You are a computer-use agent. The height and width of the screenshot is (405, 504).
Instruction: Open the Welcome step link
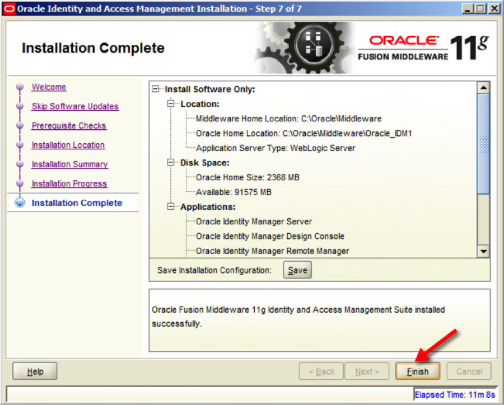coord(49,87)
